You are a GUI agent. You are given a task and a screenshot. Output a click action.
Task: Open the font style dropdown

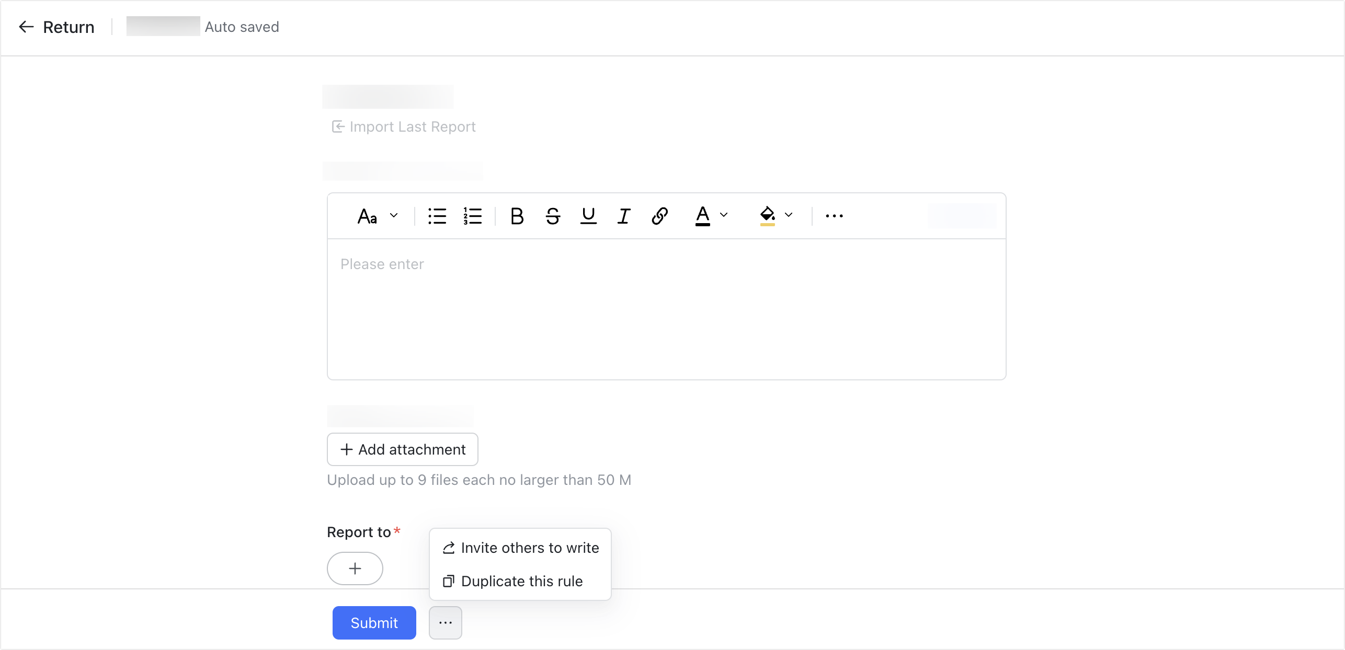coord(377,215)
